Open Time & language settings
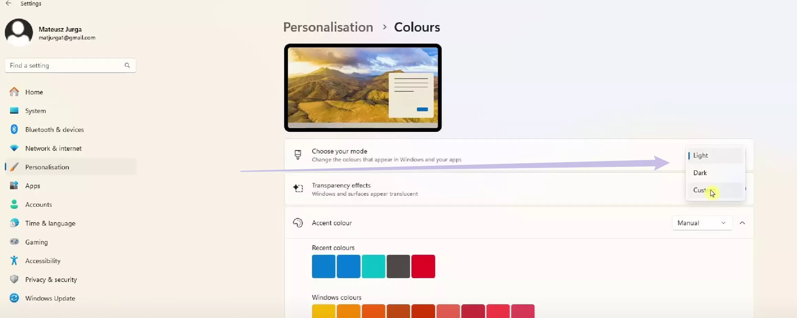 coord(71,223)
